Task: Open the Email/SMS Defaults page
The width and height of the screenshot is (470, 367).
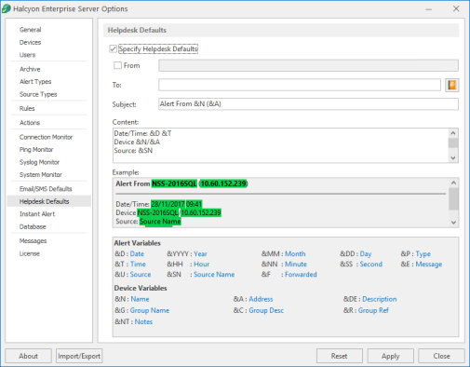Action: [x=46, y=189]
